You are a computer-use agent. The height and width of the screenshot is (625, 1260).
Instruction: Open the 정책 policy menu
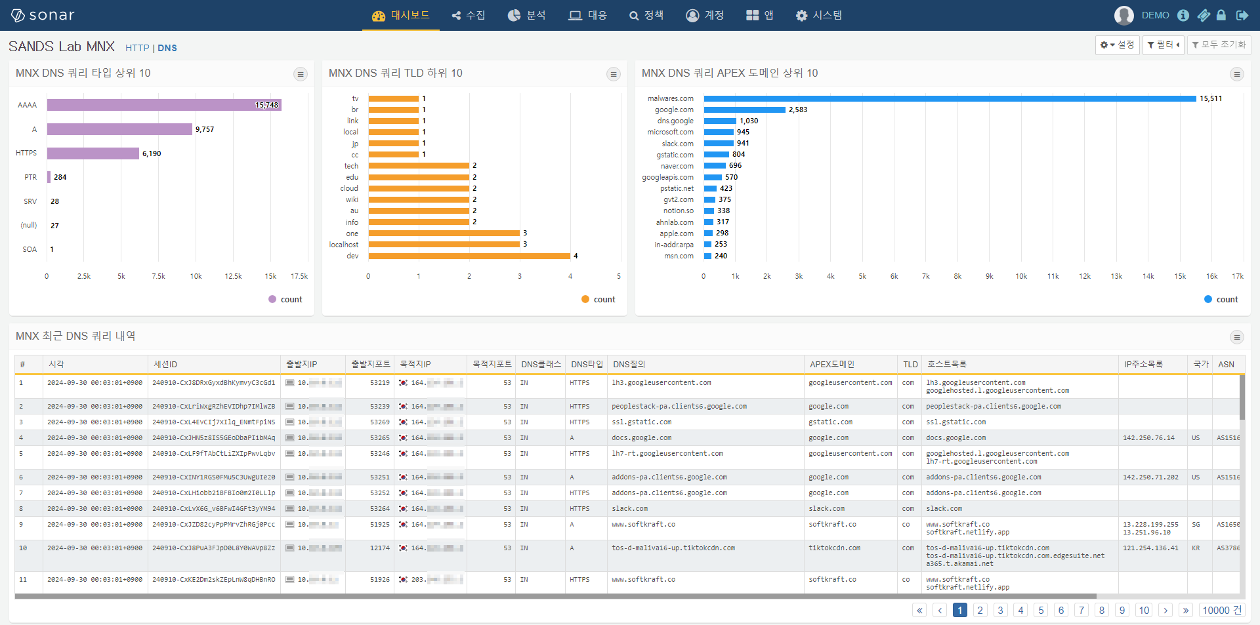coord(646,15)
